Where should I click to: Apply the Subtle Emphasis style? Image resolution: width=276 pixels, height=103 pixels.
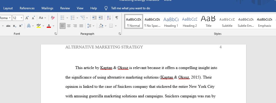point(246,21)
